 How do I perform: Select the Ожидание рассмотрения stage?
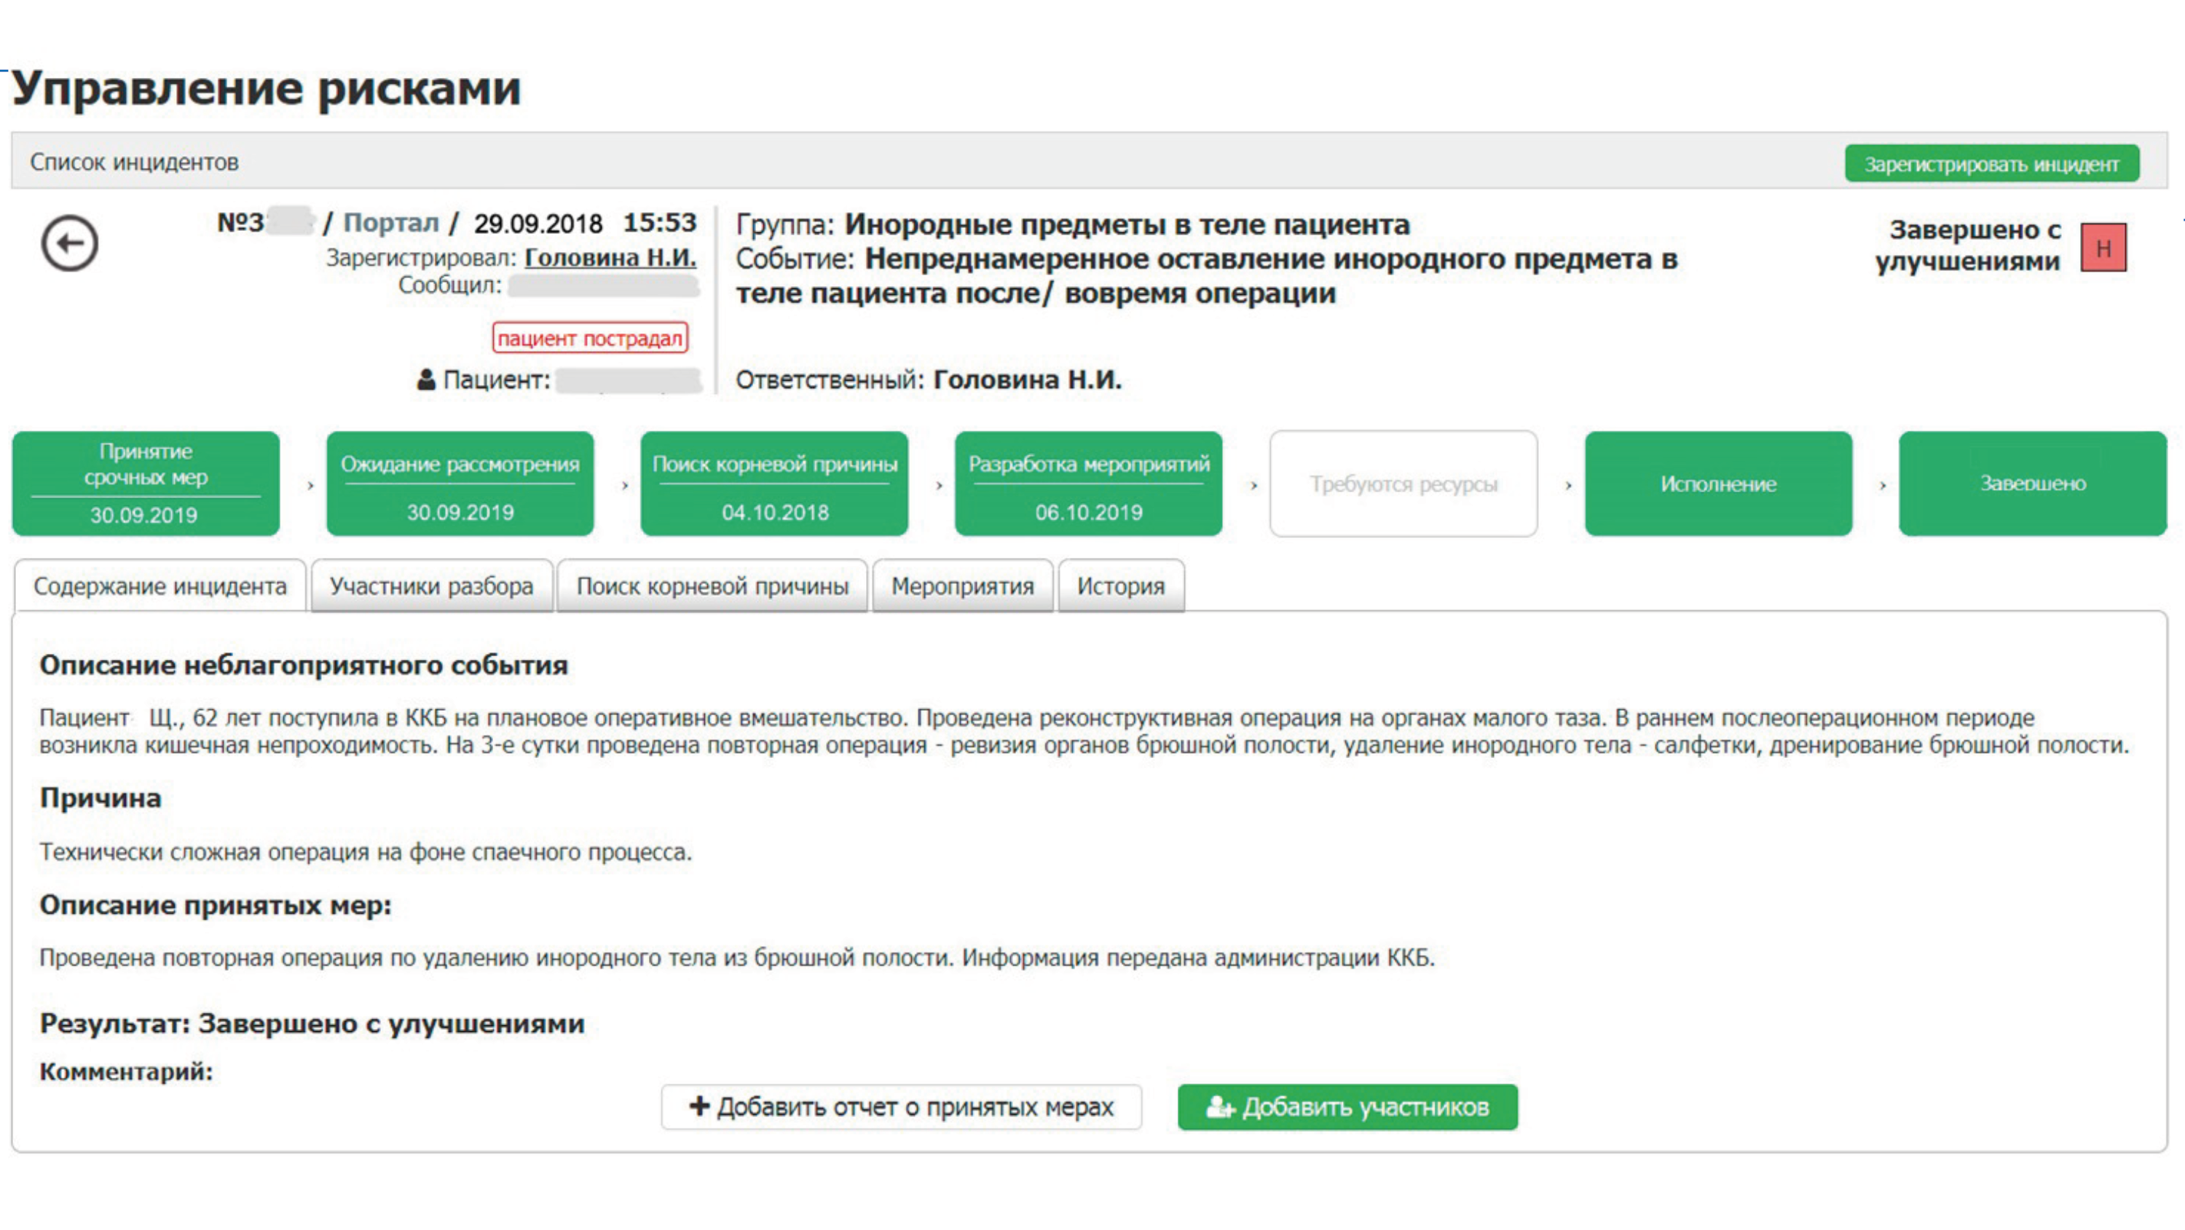coord(460,484)
